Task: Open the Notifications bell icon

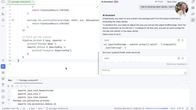Action: (193, 2)
